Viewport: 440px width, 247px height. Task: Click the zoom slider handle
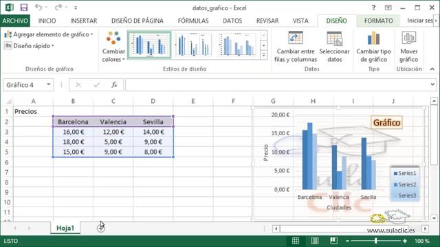(x=376, y=241)
